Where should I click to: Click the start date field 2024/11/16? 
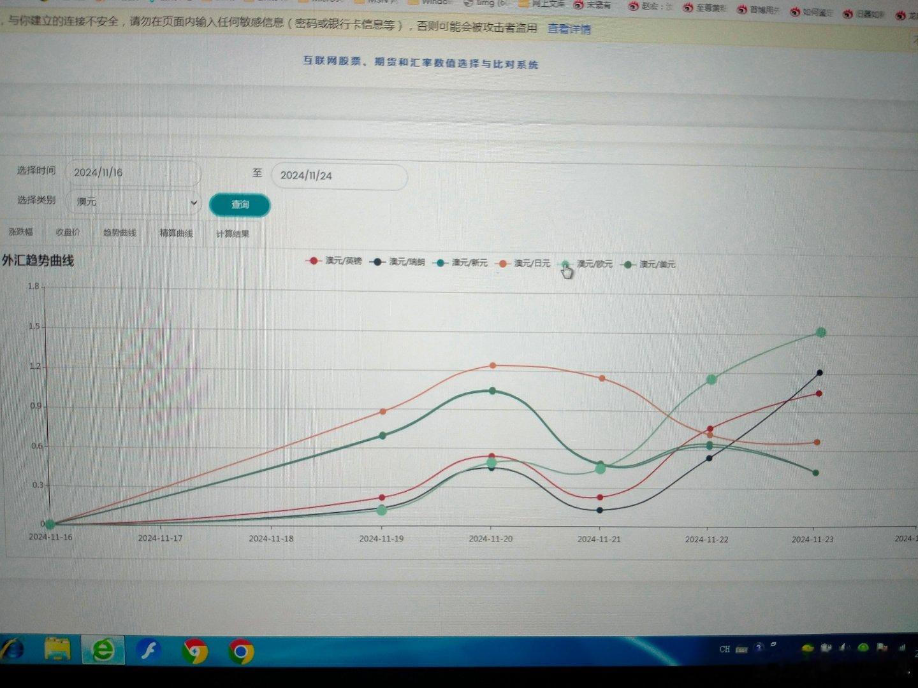pos(133,173)
